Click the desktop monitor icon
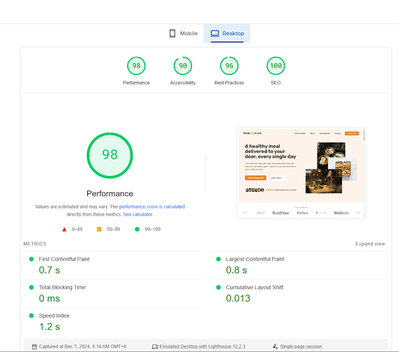399x352 pixels. [x=215, y=33]
